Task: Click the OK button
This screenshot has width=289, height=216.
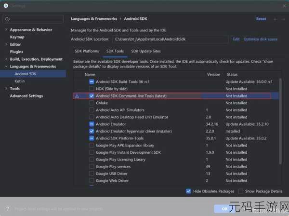Action: coord(224,209)
